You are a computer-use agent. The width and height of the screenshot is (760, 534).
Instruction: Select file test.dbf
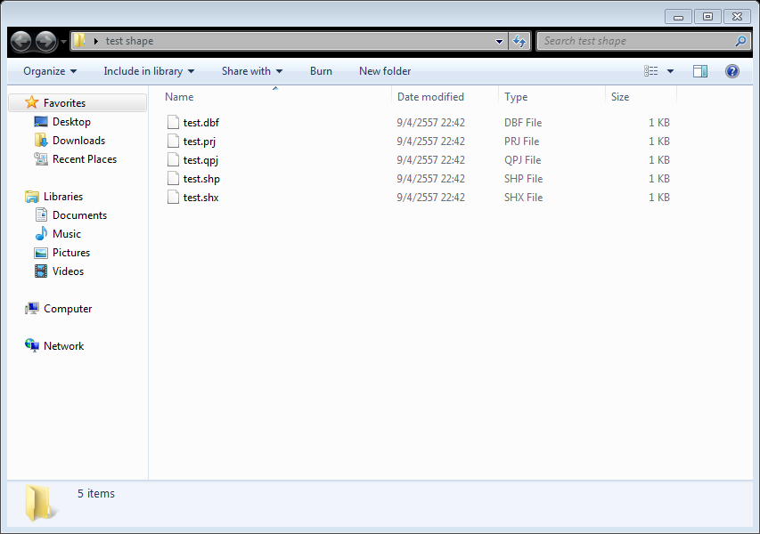tap(200, 123)
